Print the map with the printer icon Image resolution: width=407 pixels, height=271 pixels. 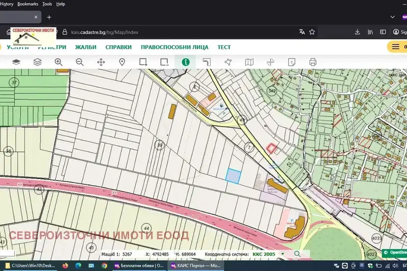tap(313, 62)
